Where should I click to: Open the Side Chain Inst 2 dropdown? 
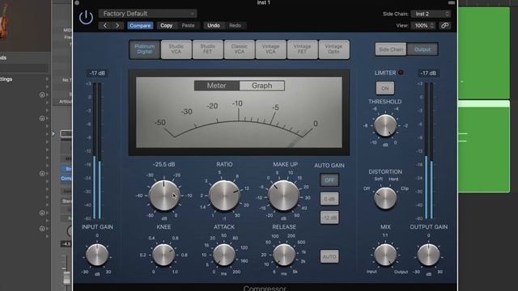click(x=431, y=14)
